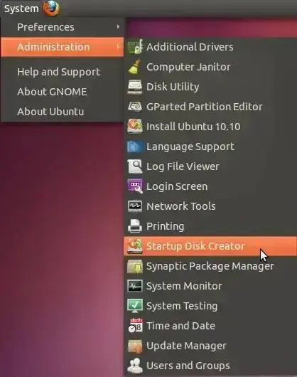The width and height of the screenshot is (297, 377).
Task: Open the System menu in the top panel
Action: (x=21, y=9)
